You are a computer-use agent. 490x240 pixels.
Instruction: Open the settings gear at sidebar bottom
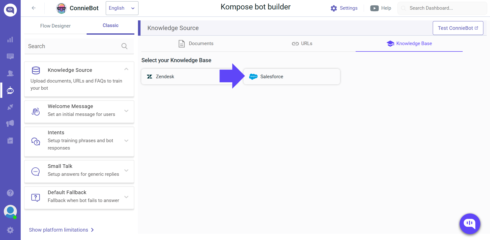10,230
